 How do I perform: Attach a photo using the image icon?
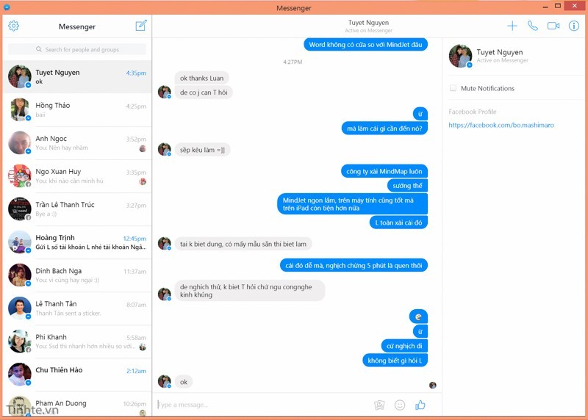click(379, 405)
